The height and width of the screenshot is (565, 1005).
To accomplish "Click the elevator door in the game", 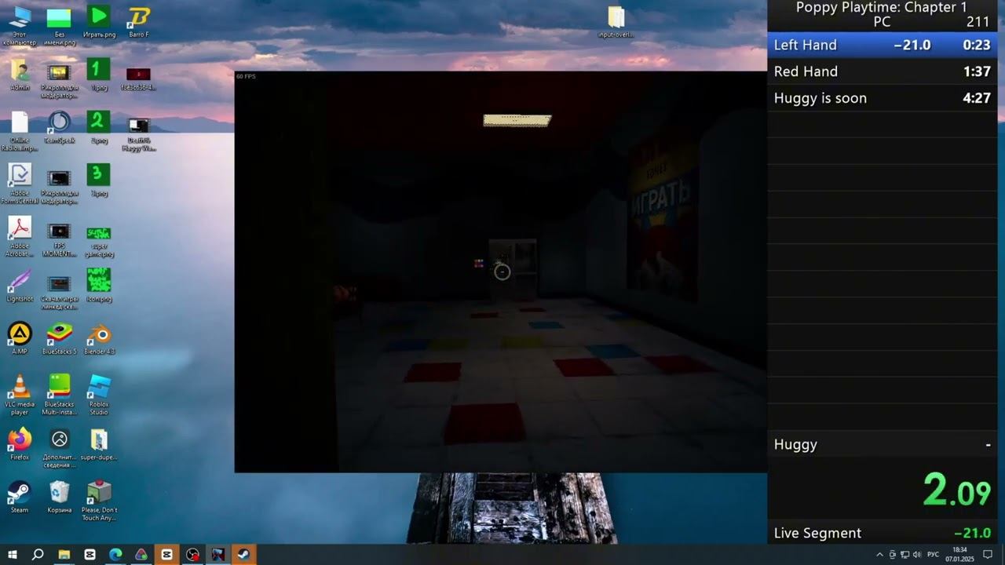I will tap(513, 269).
